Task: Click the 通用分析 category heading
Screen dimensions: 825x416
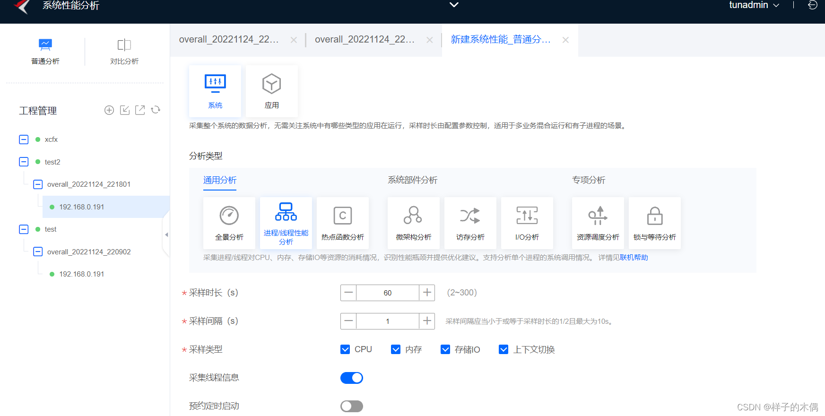Action: tap(220, 180)
